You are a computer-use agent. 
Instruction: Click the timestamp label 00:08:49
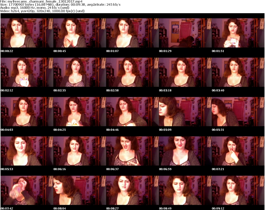pos(165,208)
